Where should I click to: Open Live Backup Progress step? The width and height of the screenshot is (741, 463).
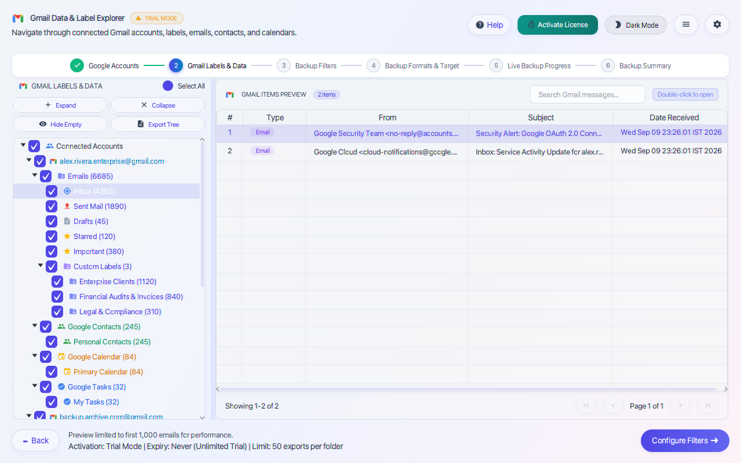tap(530, 65)
